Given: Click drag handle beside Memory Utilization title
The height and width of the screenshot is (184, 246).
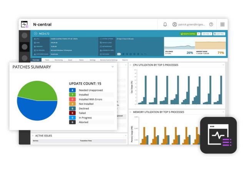Looking at the screenshot, I should tap(130, 112).
